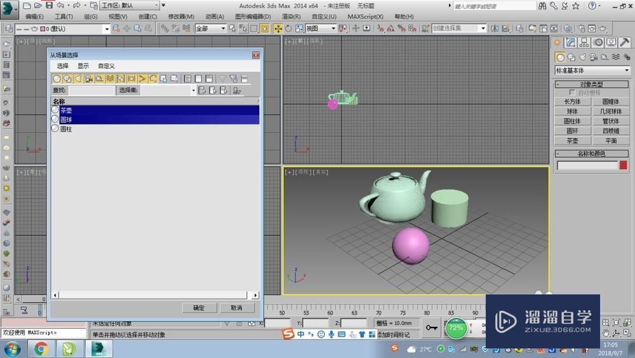Toggle Display Shapes filter in the dialog toolbar
The width and height of the screenshot is (635, 358).
[x=67, y=79]
